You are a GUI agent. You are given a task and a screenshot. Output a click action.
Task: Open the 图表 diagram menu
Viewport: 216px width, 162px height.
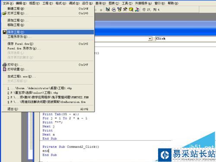point(114,3)
